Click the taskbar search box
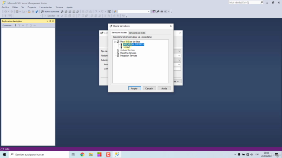This screenshot has height=158, width=282. click(x=39, y=154)
